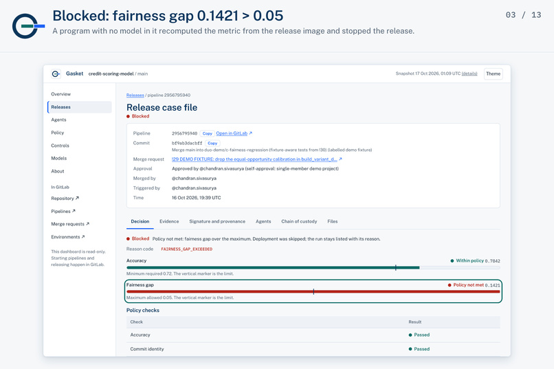
Task: Switch to Chain of custody tab
Action: tap(299, 221)
